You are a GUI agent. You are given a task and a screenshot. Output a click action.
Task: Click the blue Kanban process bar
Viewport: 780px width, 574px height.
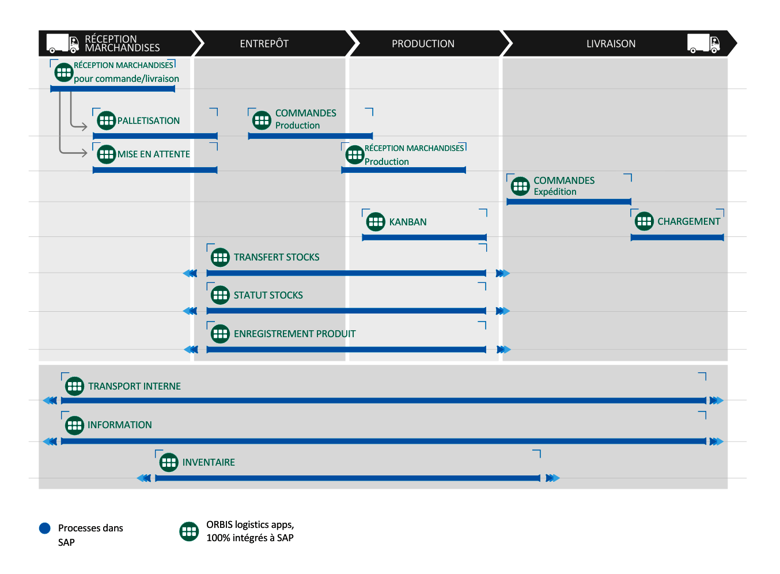(x=425, y=237)
